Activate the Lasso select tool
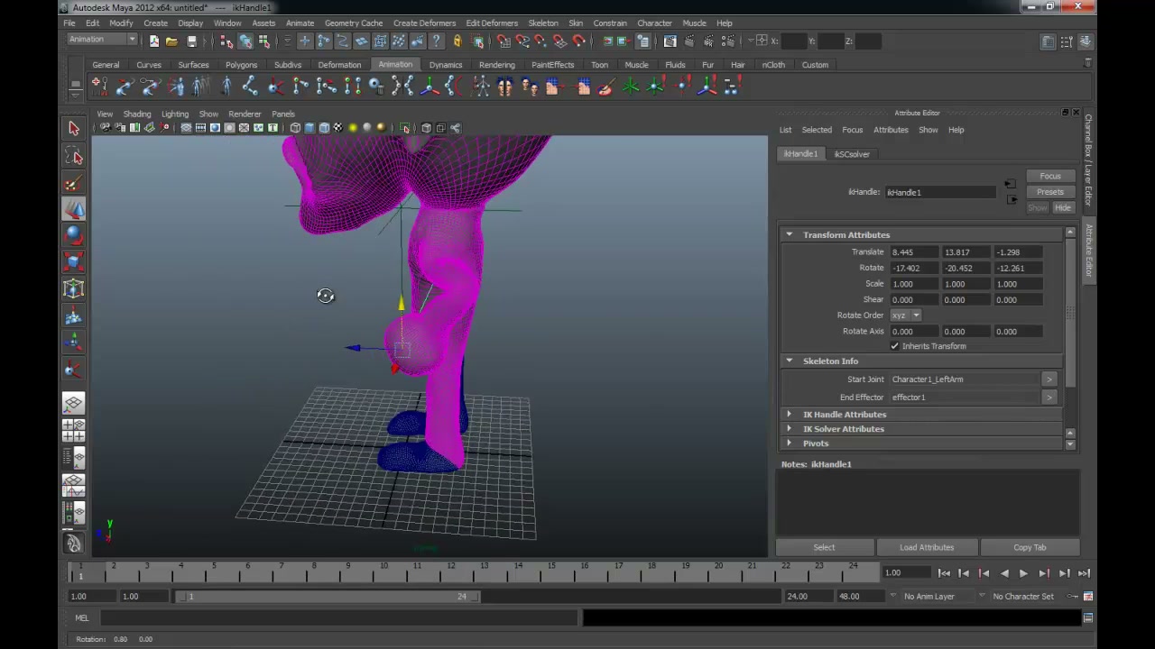Viewport: 1155px width, 649px height. pos(74,157)
